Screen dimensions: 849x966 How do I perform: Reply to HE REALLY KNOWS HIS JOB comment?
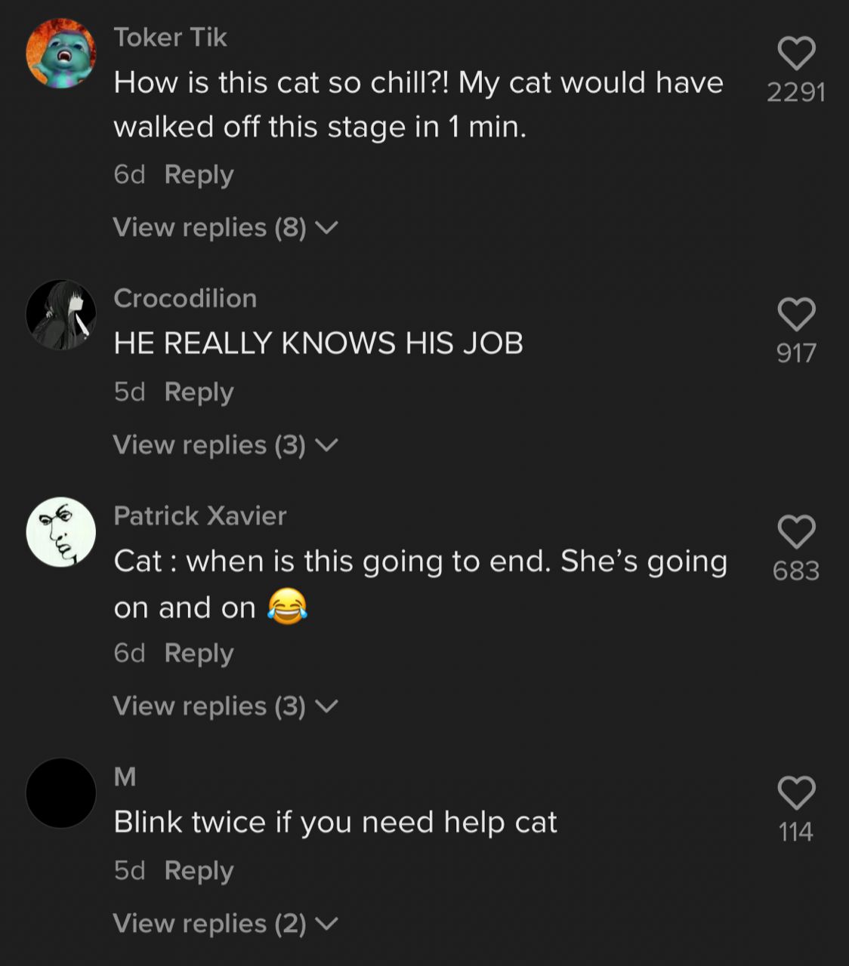click(199, 392)
